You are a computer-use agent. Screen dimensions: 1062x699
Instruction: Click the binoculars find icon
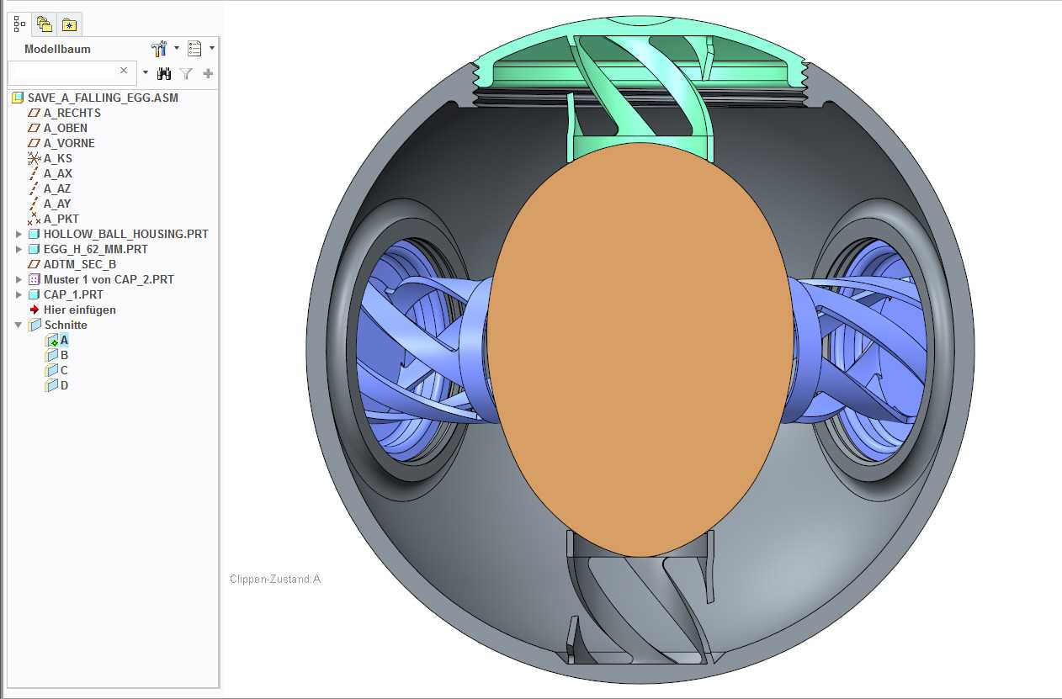(164, 73)
